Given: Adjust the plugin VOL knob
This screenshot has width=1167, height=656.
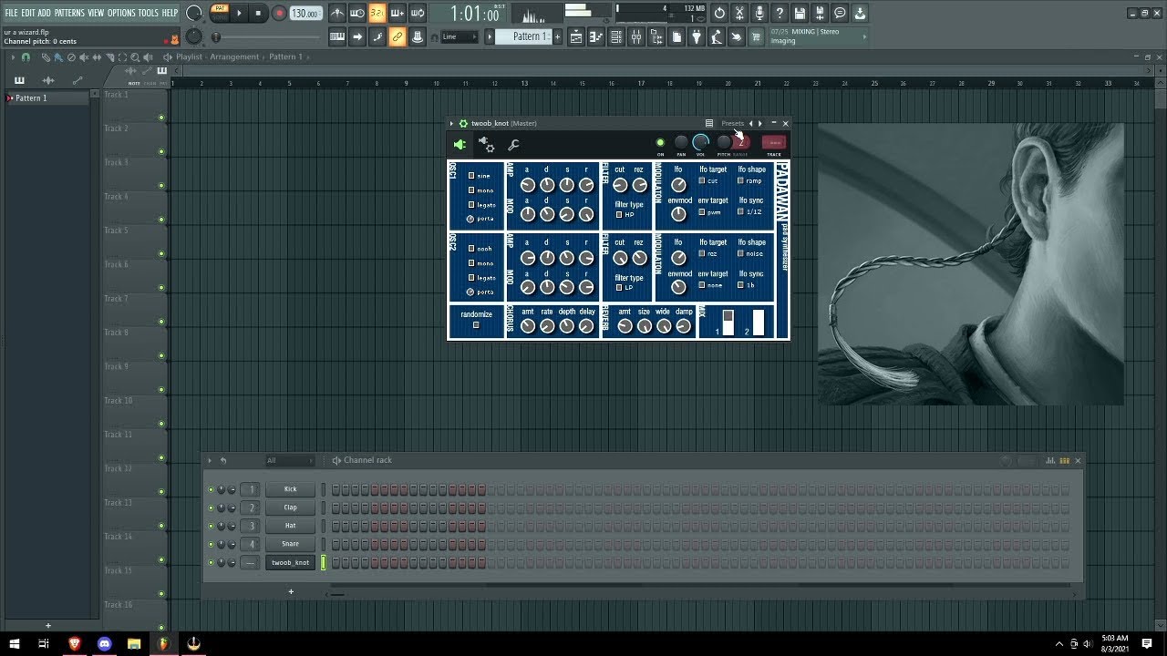Looking at the screenshot, I should [x=700, y=142].
